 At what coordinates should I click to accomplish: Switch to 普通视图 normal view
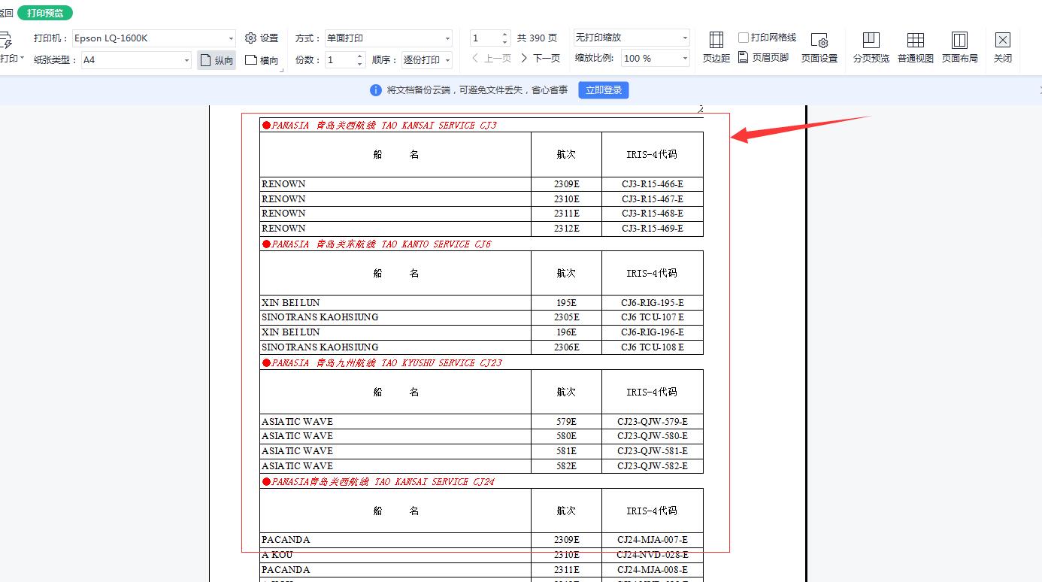[915, 45]
